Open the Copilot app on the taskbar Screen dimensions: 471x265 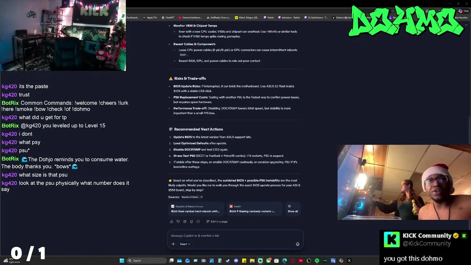pyautogui.click(x=341, y=261)
